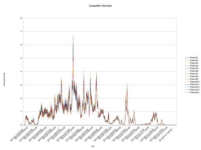Image resolution: width=201 pixels, height=150 pixels.
Task: Select the Y-axis tick label 3
Action: pyautogui.click(x=21, y=85)
